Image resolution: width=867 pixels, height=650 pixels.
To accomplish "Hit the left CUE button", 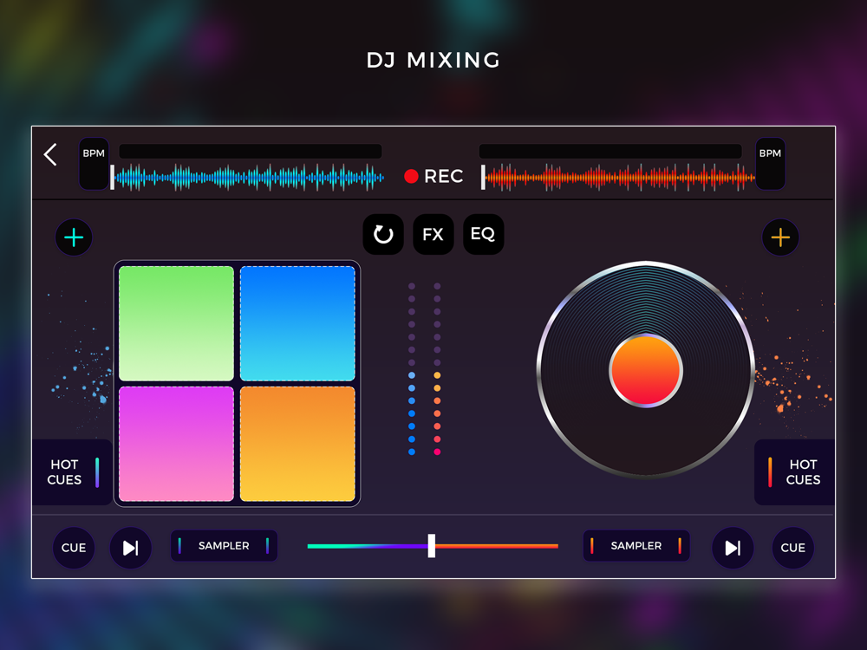I will tap(74, 548).
